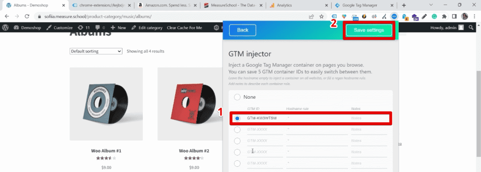Click the browser back arrow

pos(7,16)
